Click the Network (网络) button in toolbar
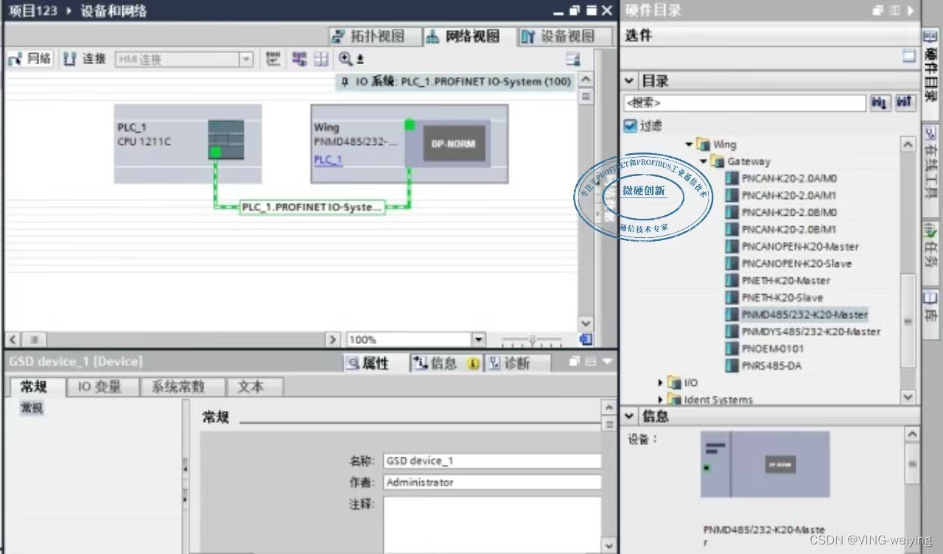The height and width of the screenshot is (554, 943). tap(30, 59)
